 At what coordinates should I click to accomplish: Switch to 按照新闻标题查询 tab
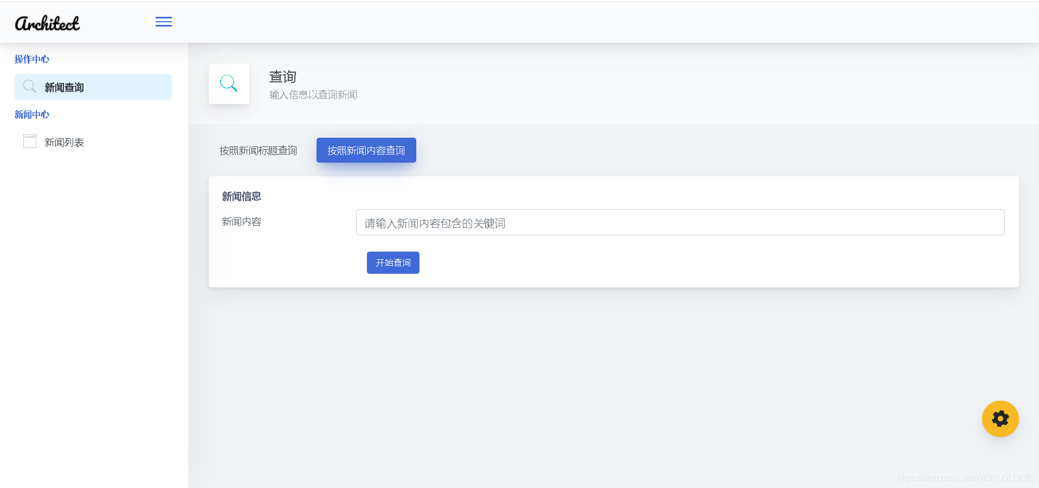click(x=257, y=150)
